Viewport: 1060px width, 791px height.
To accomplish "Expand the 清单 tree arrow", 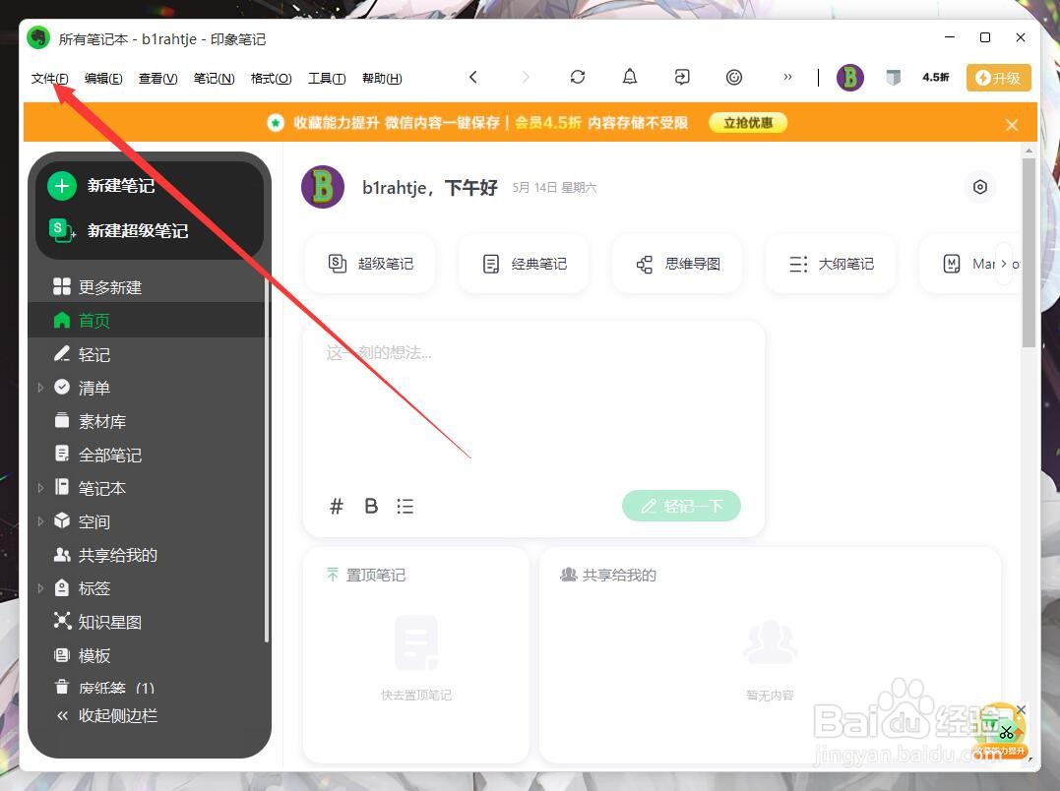I will (40, 388).
